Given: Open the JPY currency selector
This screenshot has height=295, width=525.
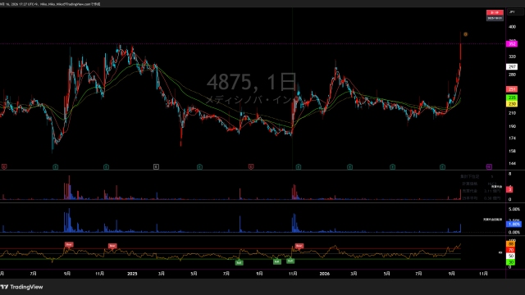Looking at the screenshot, I should tap(515, 12).
